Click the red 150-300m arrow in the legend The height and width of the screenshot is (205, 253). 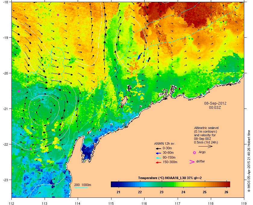click(x=158, y=162)
